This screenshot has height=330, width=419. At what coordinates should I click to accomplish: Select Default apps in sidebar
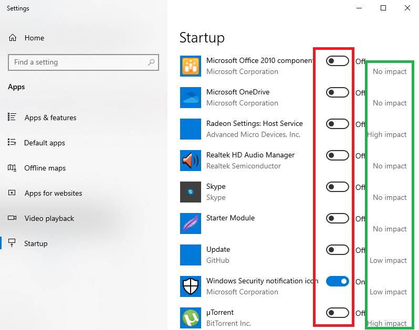click(45, 143)
